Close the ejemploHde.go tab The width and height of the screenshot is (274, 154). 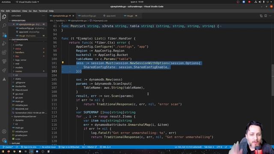click(73, 16)
